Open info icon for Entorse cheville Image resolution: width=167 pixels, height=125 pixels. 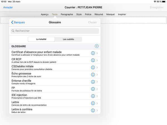pos(93,82)
